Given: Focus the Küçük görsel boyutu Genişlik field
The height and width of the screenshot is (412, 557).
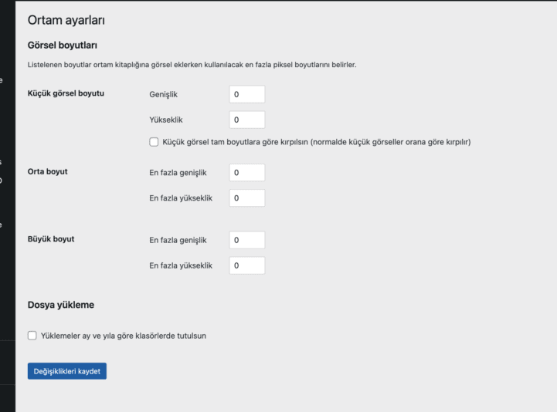Looking at the screenshot, I should coord(247,94).
